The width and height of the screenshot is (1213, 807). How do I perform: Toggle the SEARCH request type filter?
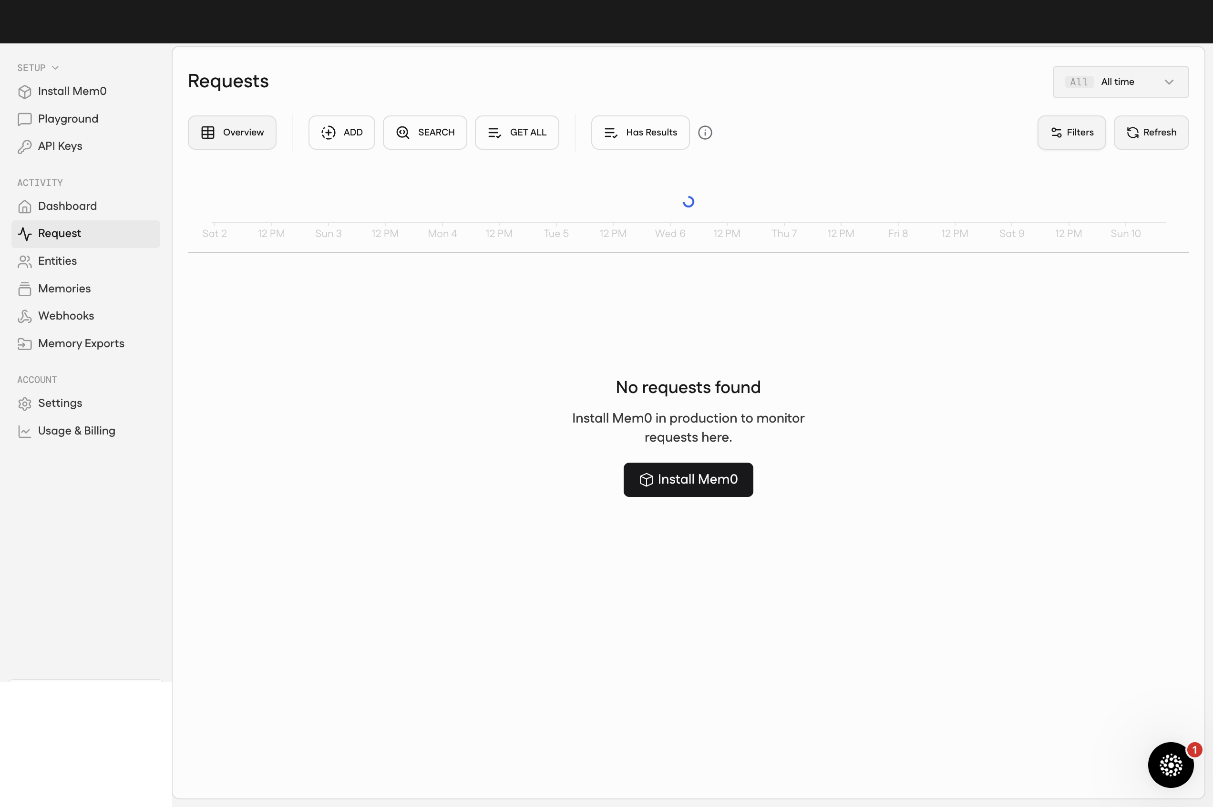point(425,133)
